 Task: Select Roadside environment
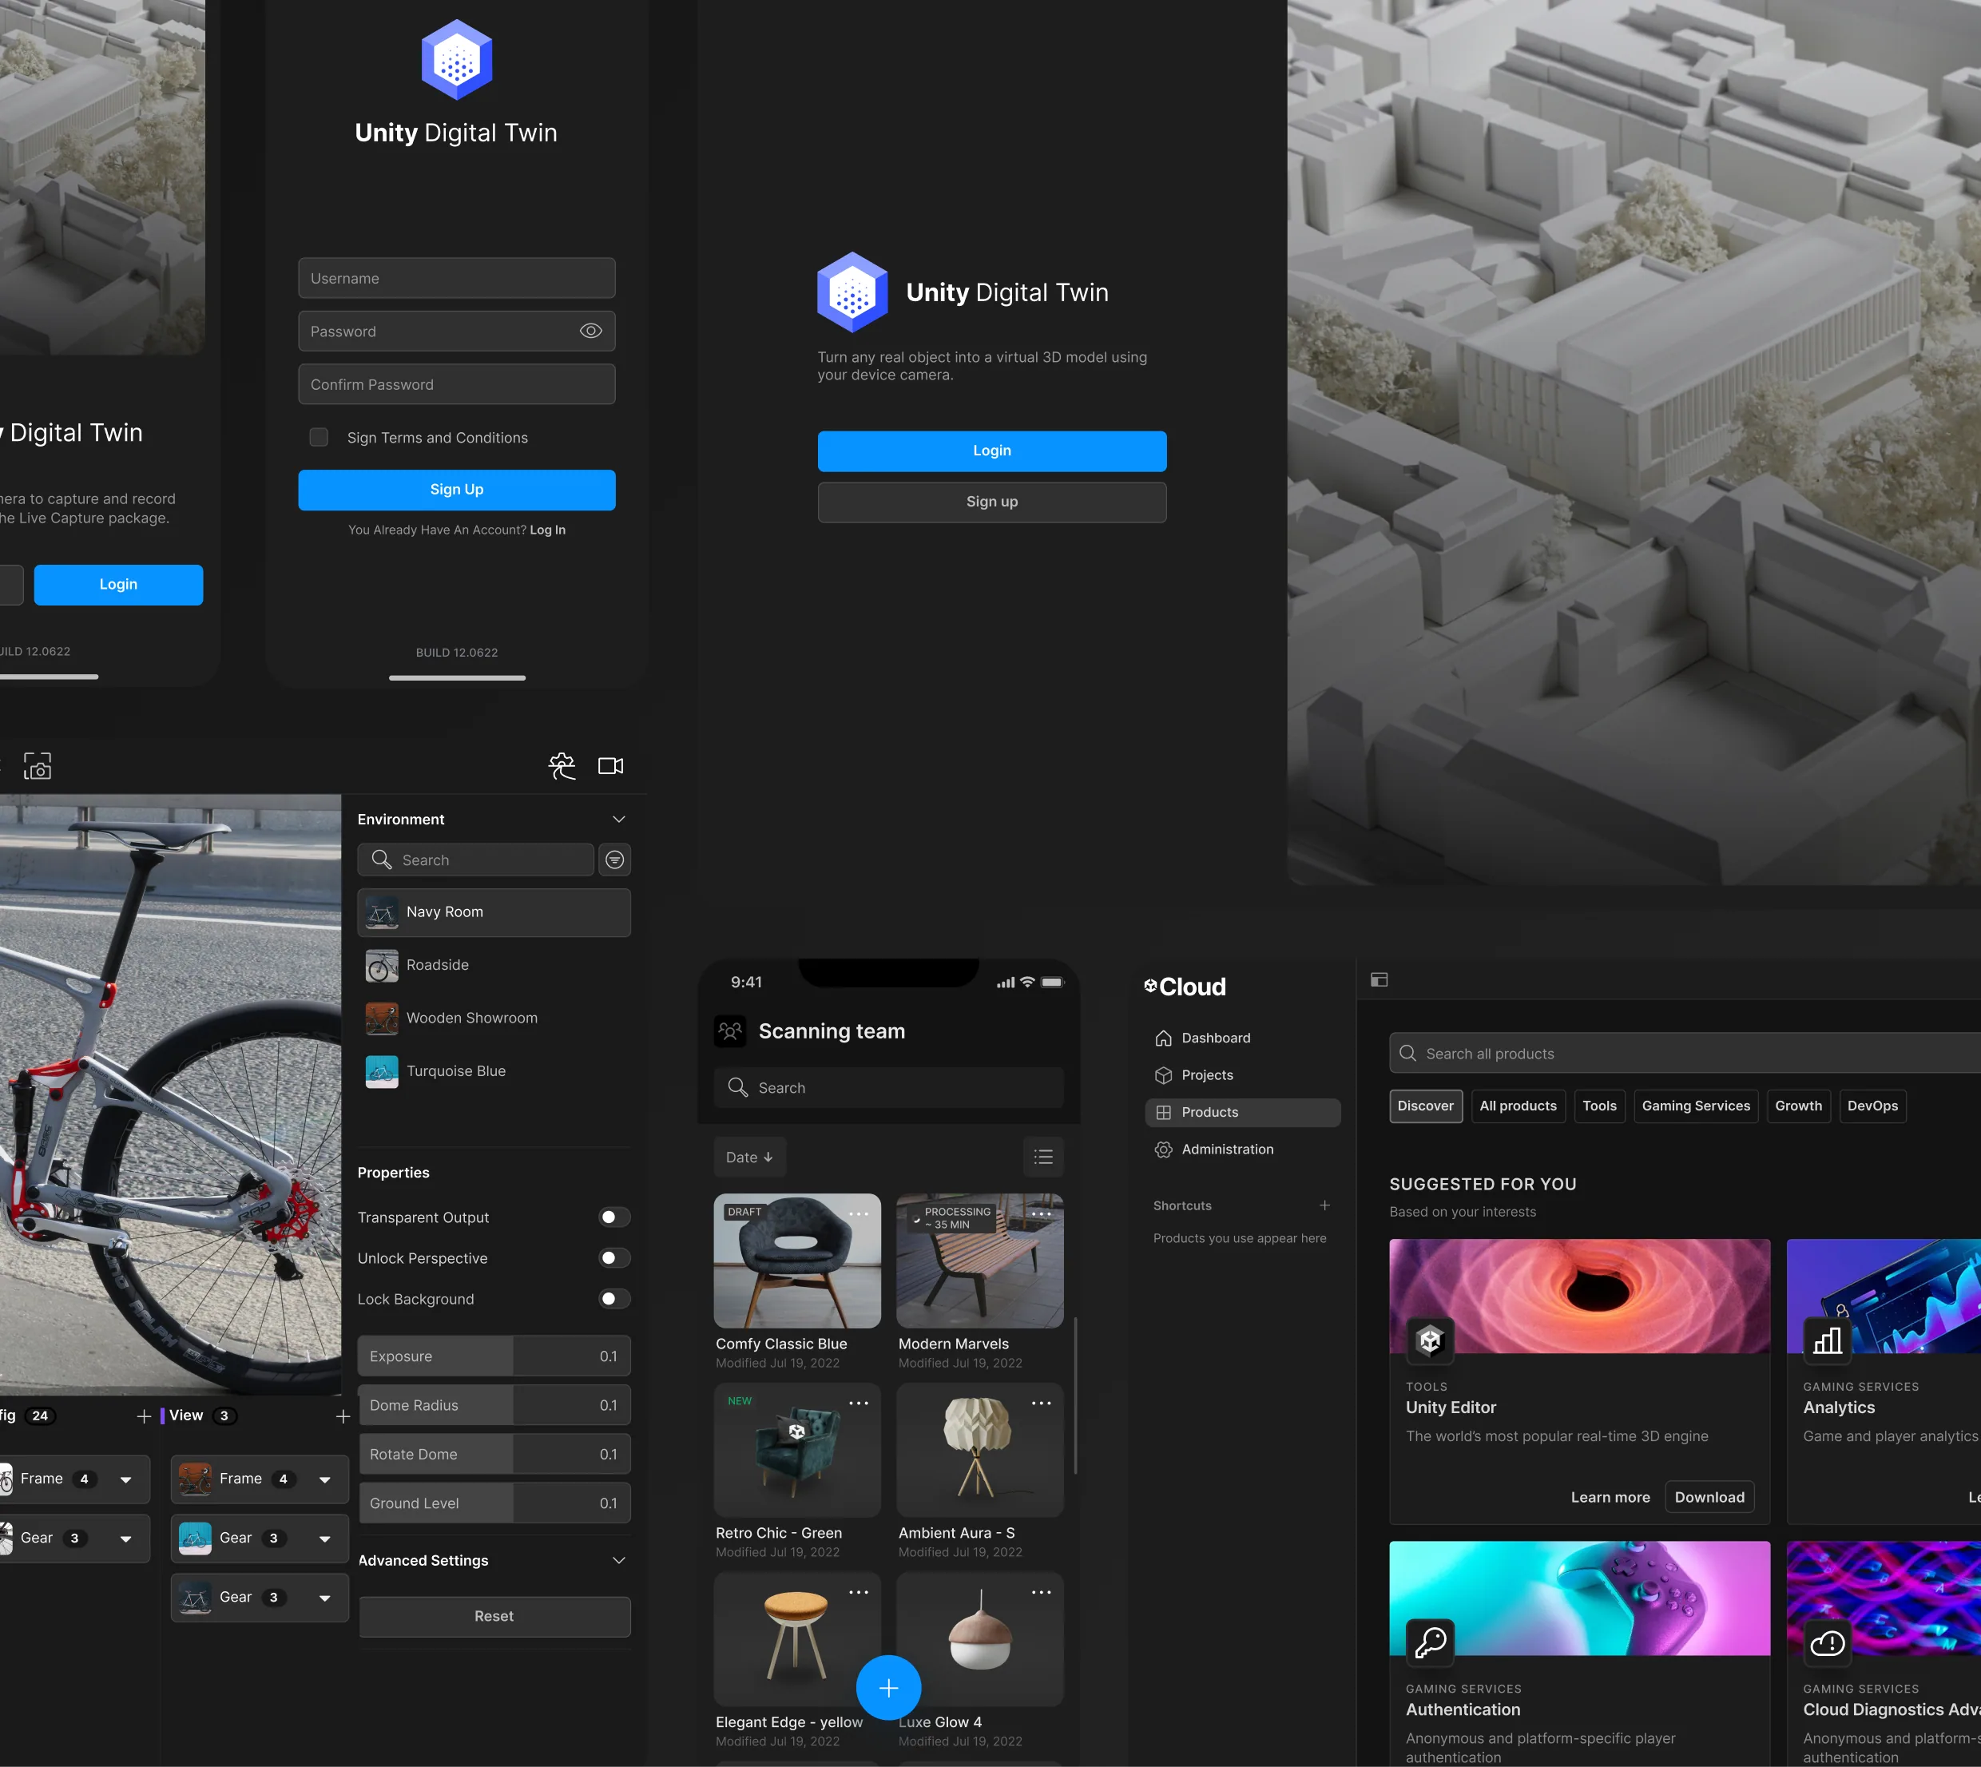(x=494, y=965)
